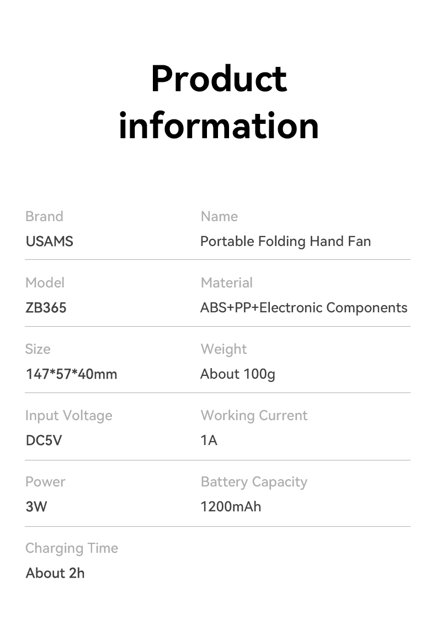Click the Product information heading
Image resolution: width=436 pixels, height=628 pixels.
pos(219,102)
